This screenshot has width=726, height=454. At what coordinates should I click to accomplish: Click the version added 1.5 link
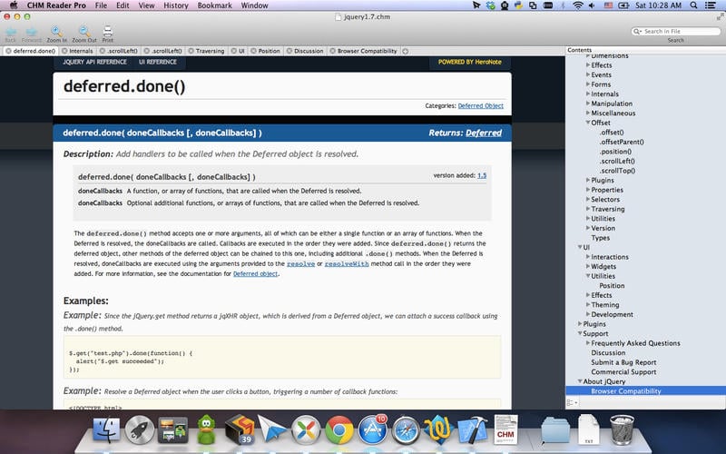[482, 175]
